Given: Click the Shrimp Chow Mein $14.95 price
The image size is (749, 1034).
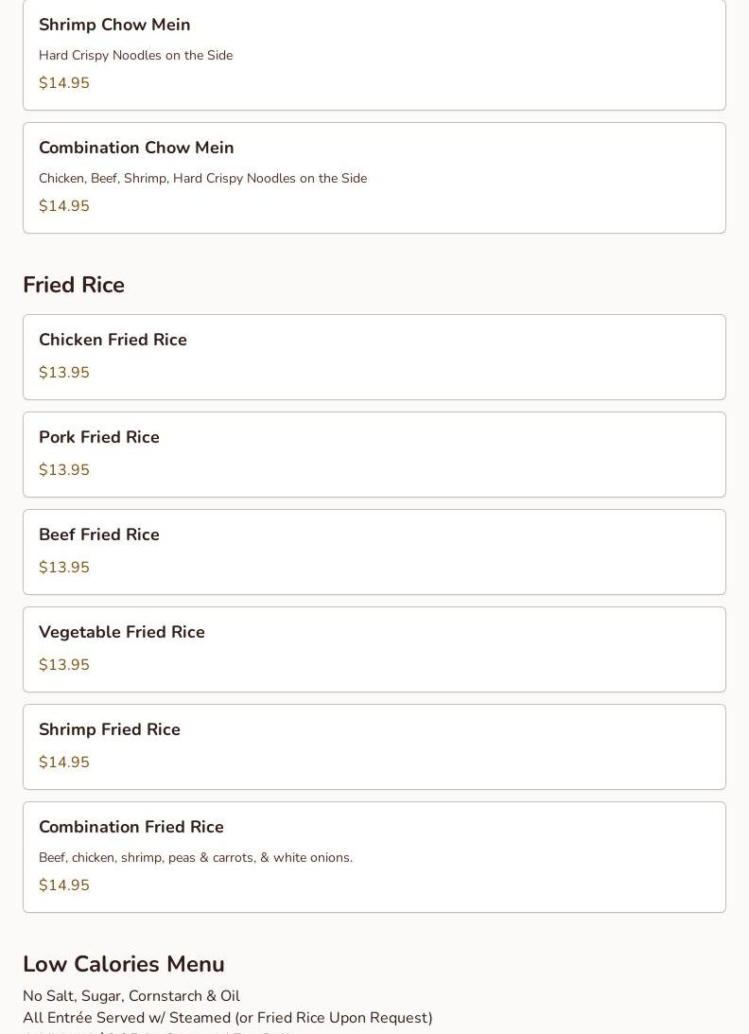Looking at the screenshot, I should (x=64, y=83).
